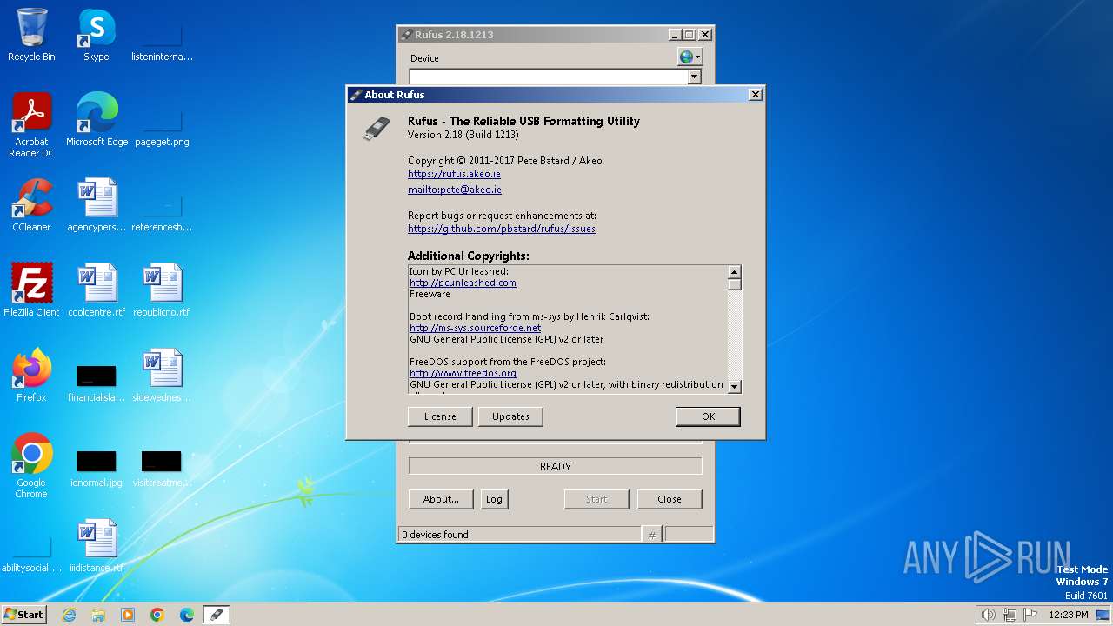Click Rufus taskbar button
The image size is (1113, 626).
coord(217,615)
